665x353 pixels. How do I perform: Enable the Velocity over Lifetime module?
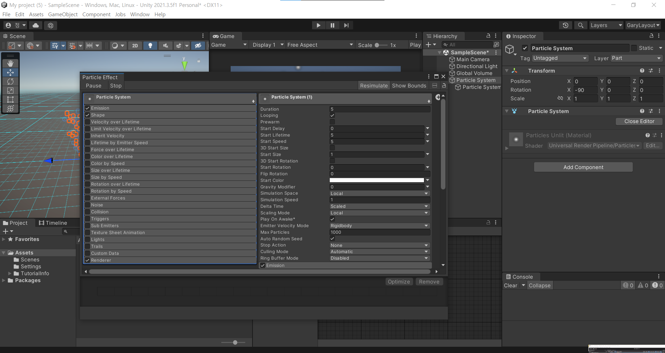pyautogui.click(x=88, y=122)
